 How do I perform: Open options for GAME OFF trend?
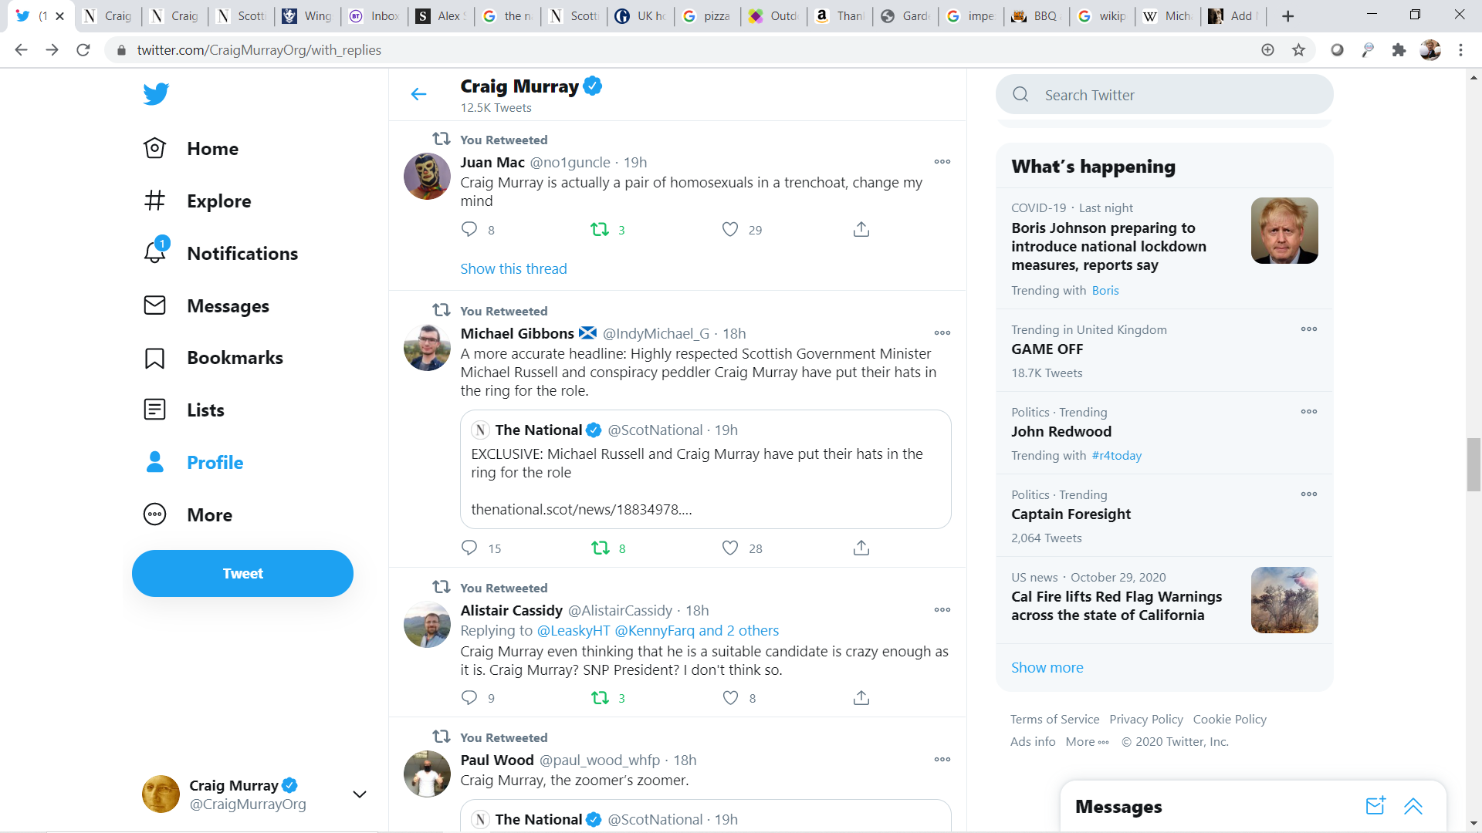pyautogui.click(x=1309, y=329)
